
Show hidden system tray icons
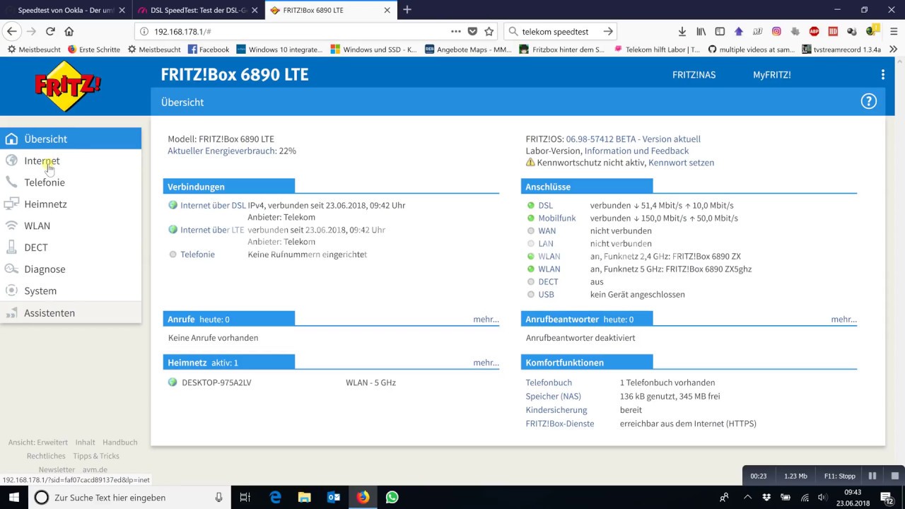[x=748, y=498]
